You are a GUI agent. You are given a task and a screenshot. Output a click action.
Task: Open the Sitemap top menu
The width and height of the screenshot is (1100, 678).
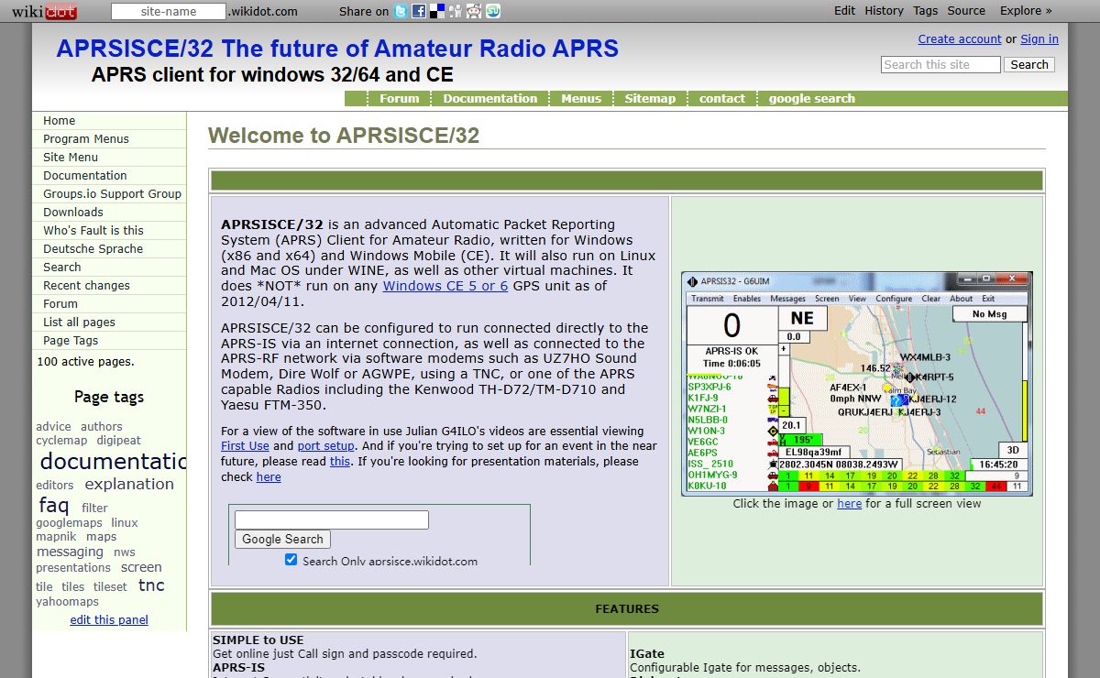pos(650,99)
